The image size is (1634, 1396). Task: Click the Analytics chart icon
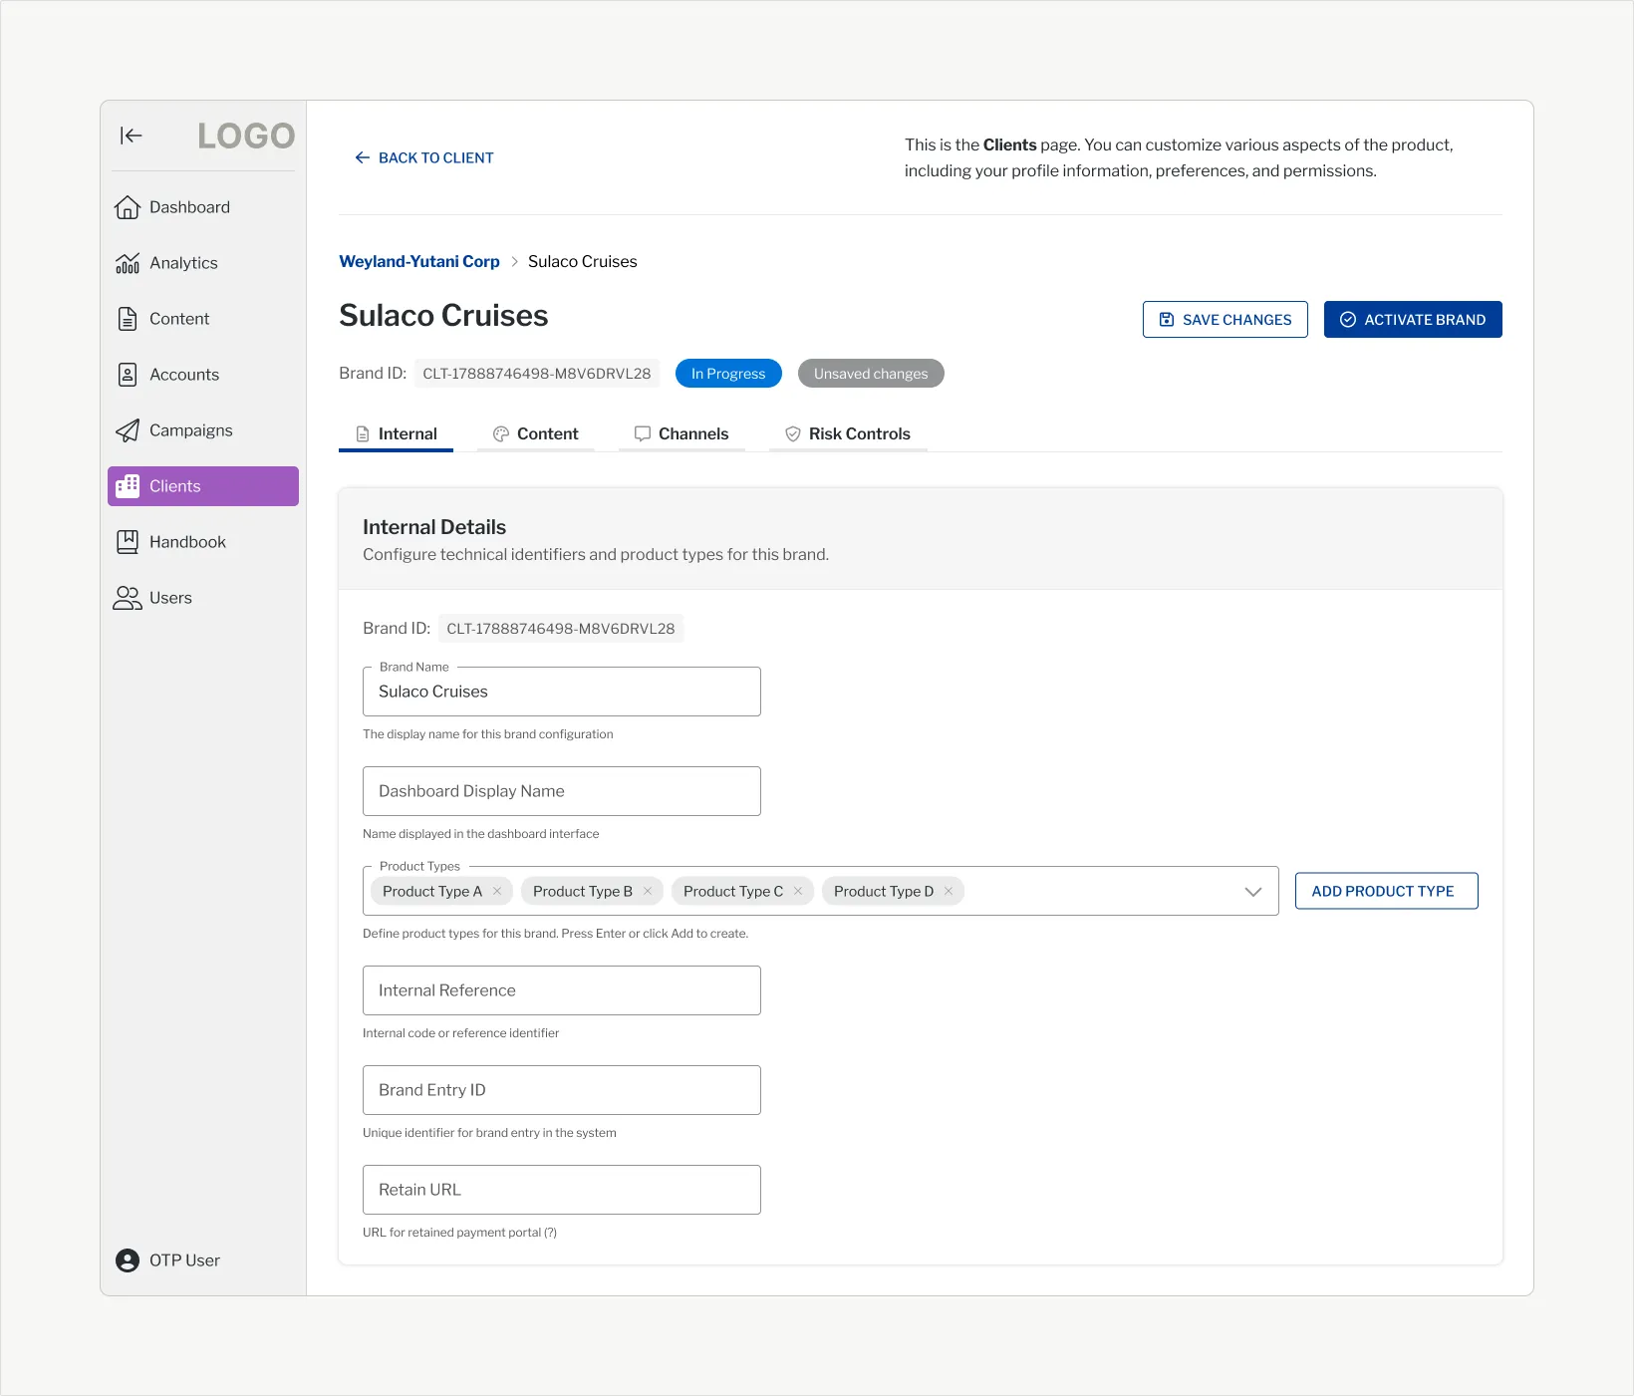(x=128, y=263)
